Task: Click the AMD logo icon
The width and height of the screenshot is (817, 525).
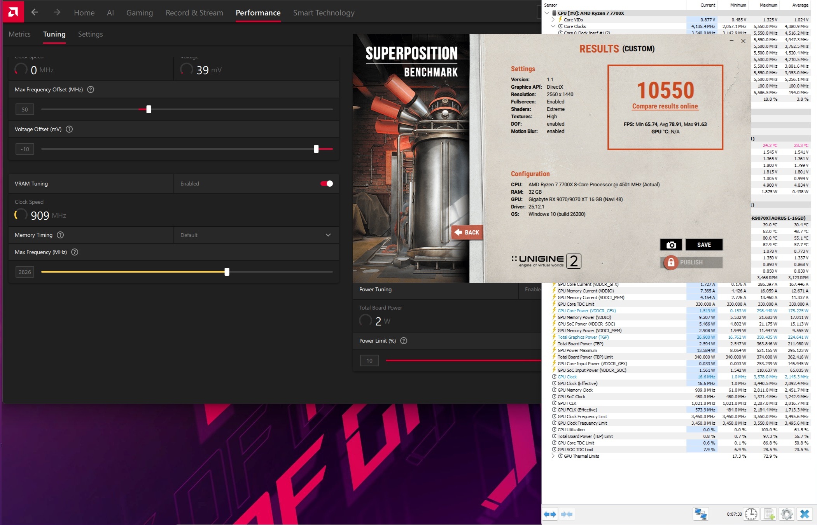Action: coord(13,12)
